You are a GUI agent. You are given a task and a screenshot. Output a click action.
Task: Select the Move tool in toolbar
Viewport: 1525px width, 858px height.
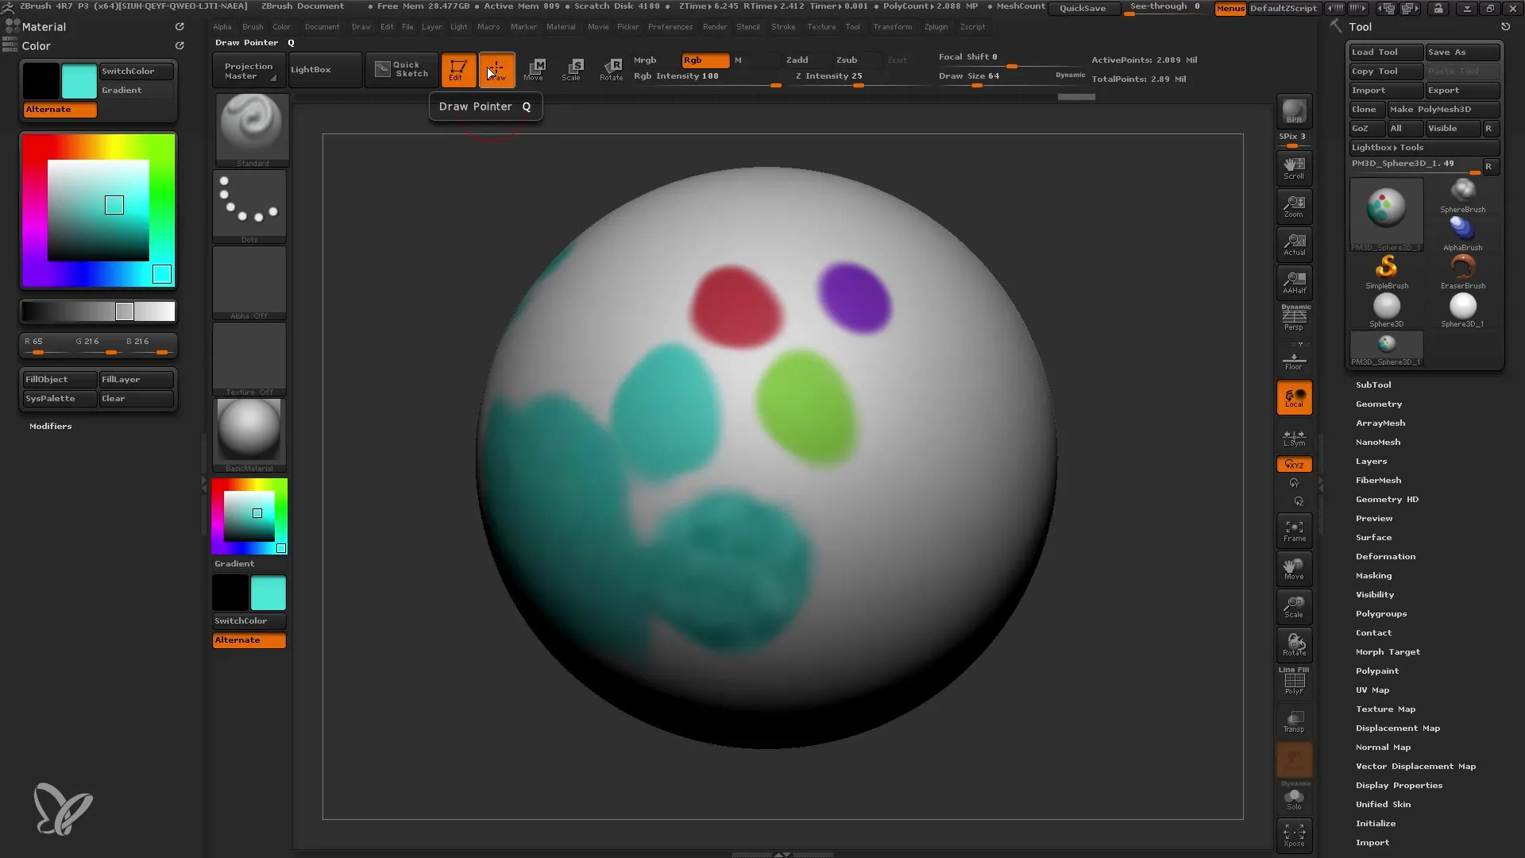pyautogui.click(x=535, y=69)
